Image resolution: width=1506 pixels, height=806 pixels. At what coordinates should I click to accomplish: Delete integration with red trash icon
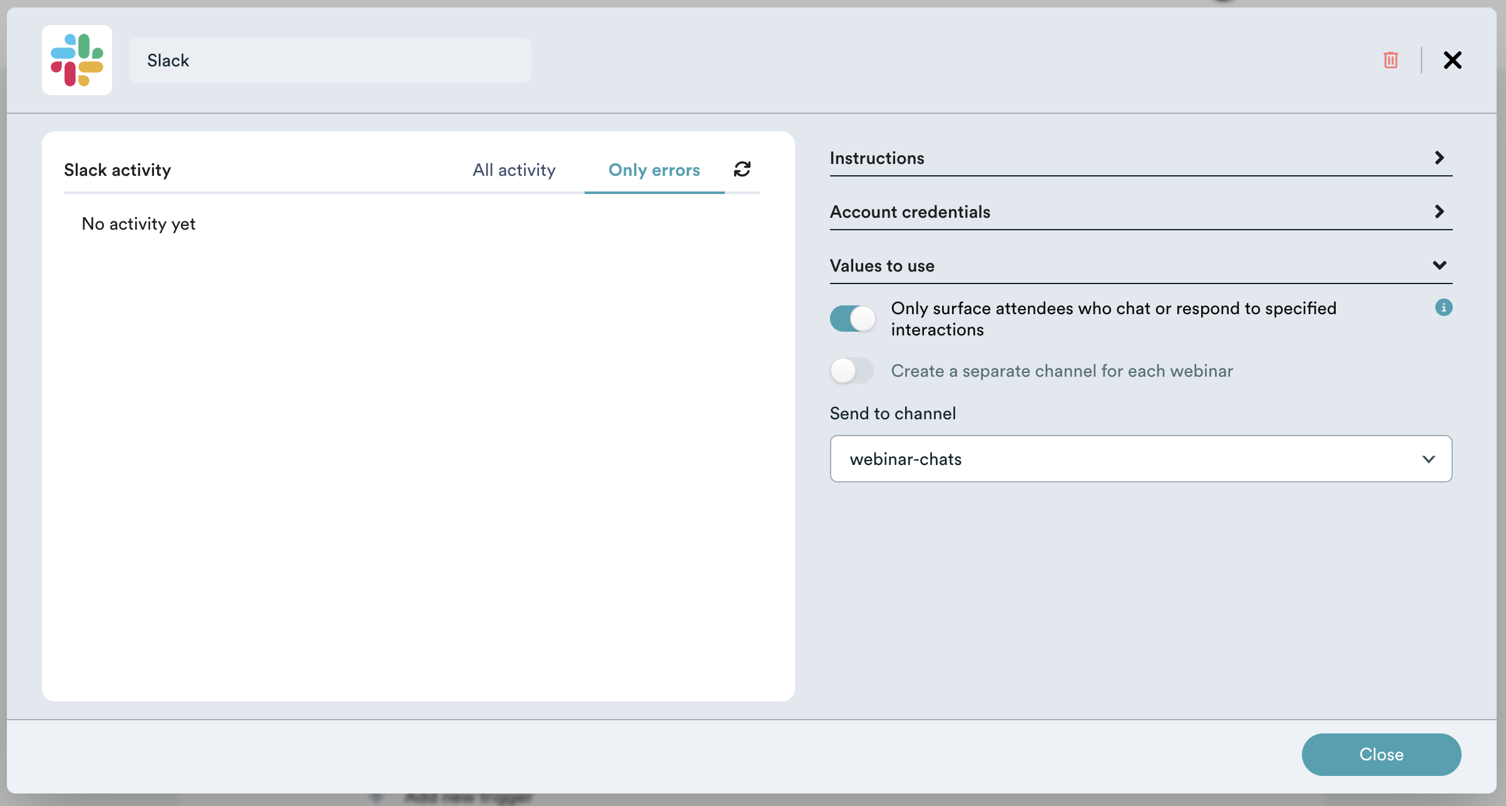click(1391, 60)
